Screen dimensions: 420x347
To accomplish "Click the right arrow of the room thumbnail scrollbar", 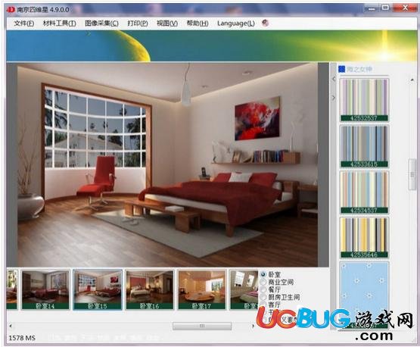I will (253, 326).
